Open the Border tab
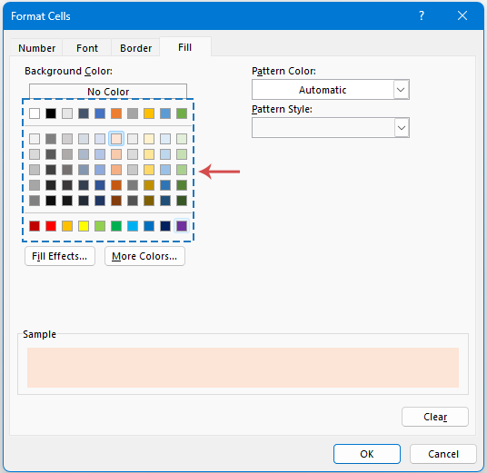Screen dimensions: 487x473 [135, 48]
